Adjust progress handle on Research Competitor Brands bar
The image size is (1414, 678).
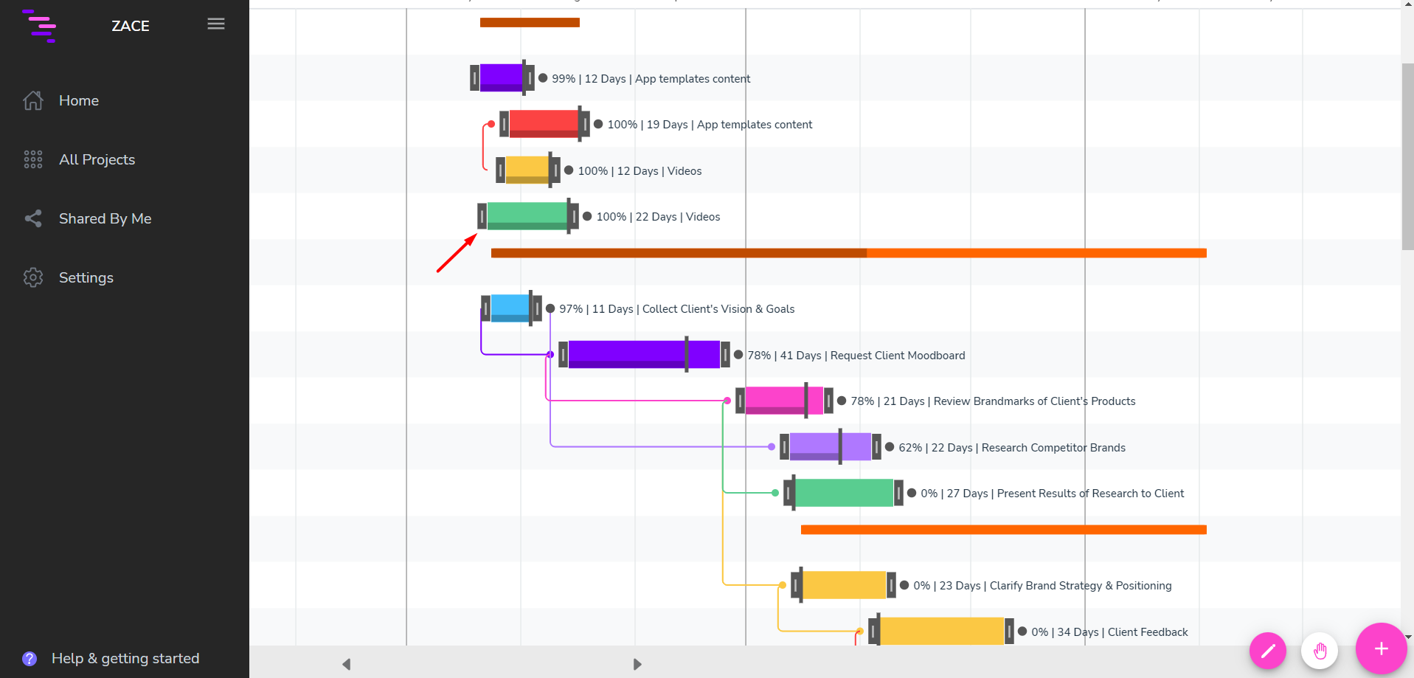(840, 446)
